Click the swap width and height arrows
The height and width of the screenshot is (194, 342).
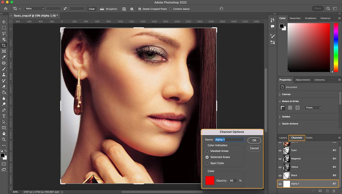point(65,9)
